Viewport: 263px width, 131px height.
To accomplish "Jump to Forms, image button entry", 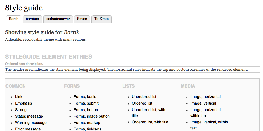I will tap(92, 116).
